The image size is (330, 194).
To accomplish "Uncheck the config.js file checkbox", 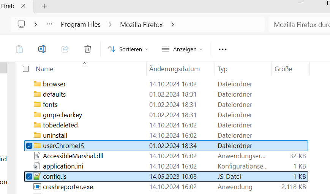I will tap(29, 177).
